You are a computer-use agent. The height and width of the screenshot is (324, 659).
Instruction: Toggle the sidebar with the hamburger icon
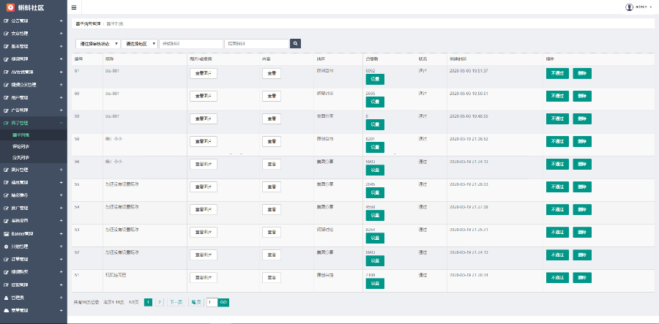[74, 7]
